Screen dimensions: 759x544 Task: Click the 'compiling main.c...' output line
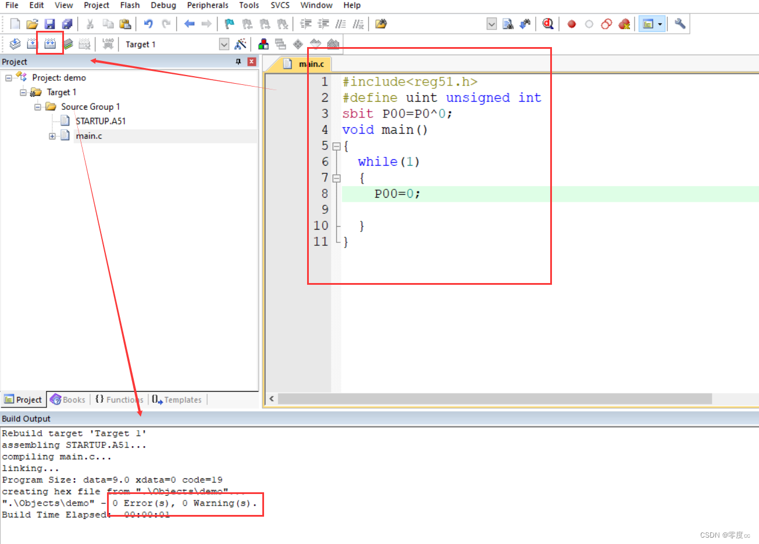tap(56, 457)
